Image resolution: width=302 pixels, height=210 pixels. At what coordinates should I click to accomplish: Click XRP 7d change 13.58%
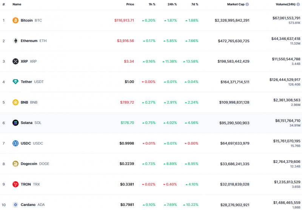tap(191, 61)
